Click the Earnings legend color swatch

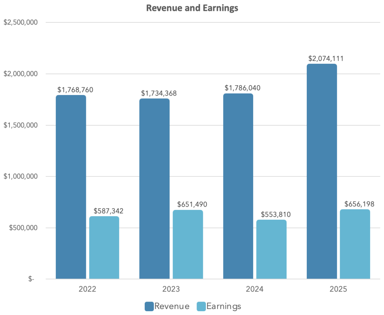(201, 306)
